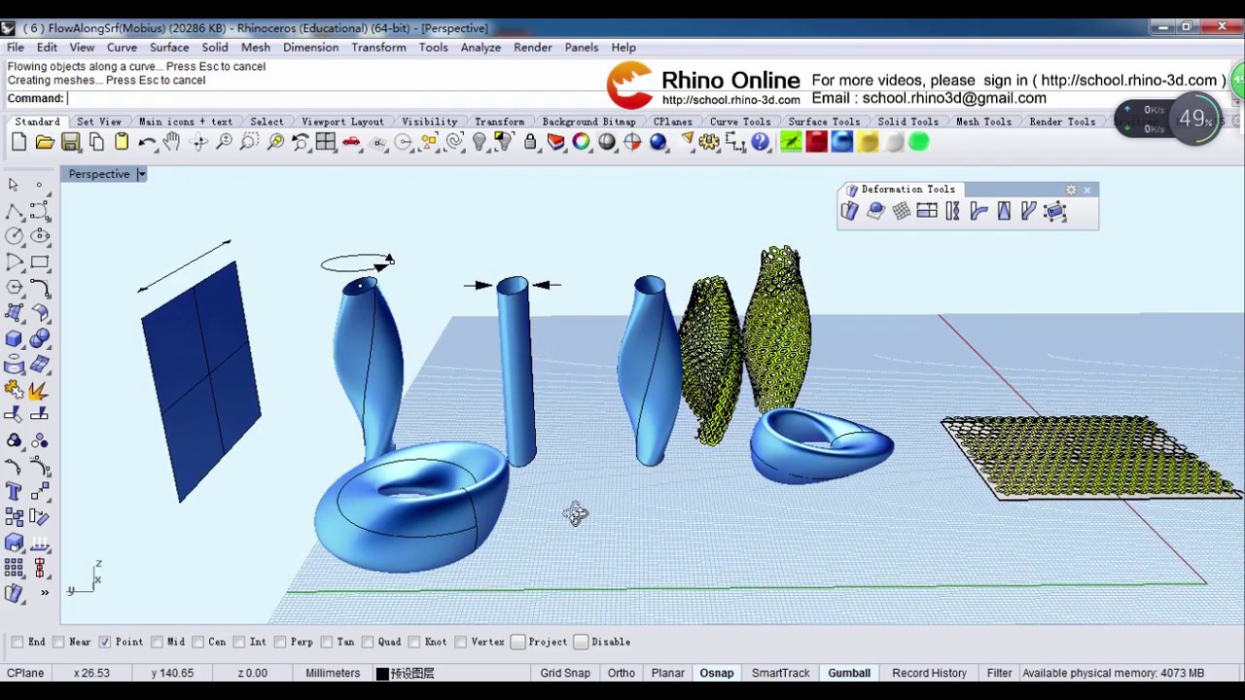Open Deformation Tools panel gear settings
This screenshot has width=1245, height=700.
tap(1071, 190)
